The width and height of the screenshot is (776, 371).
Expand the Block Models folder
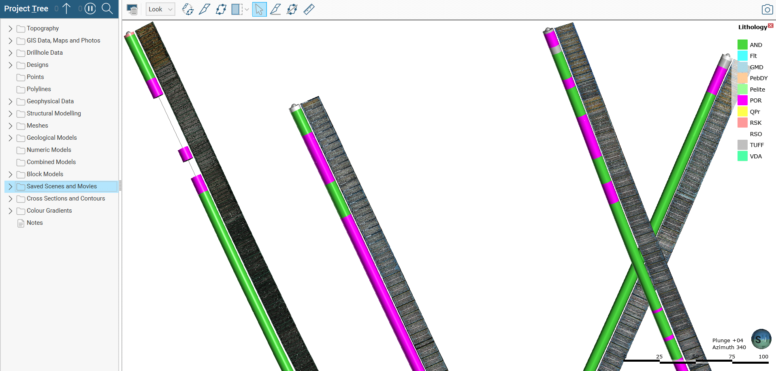[x=11, y=175]
